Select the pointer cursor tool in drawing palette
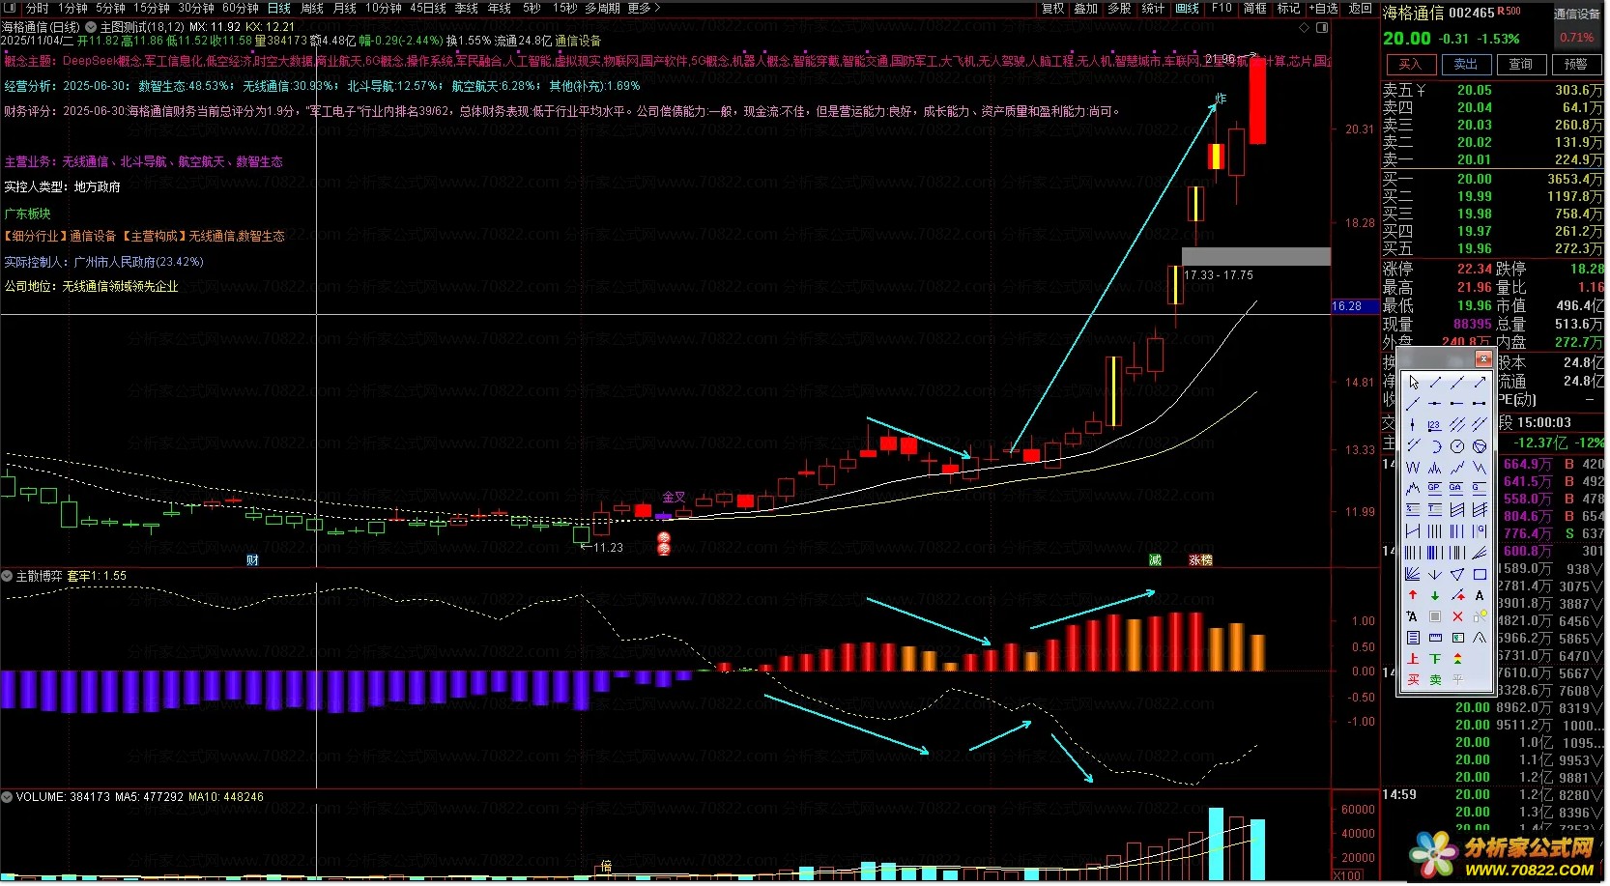 tap(1413, 383)
